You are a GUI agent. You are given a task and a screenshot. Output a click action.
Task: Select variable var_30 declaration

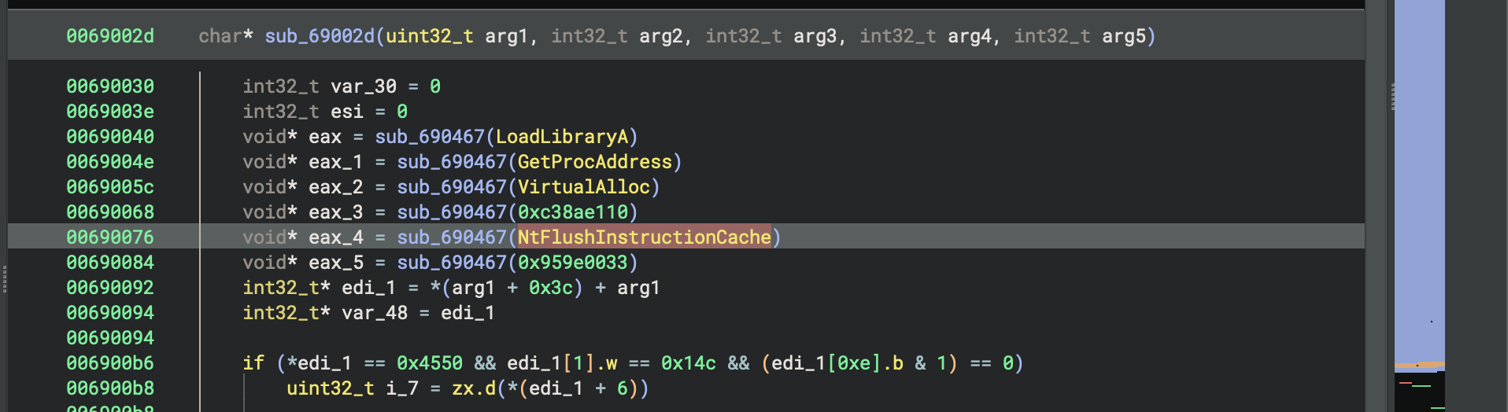click(364, 86)
